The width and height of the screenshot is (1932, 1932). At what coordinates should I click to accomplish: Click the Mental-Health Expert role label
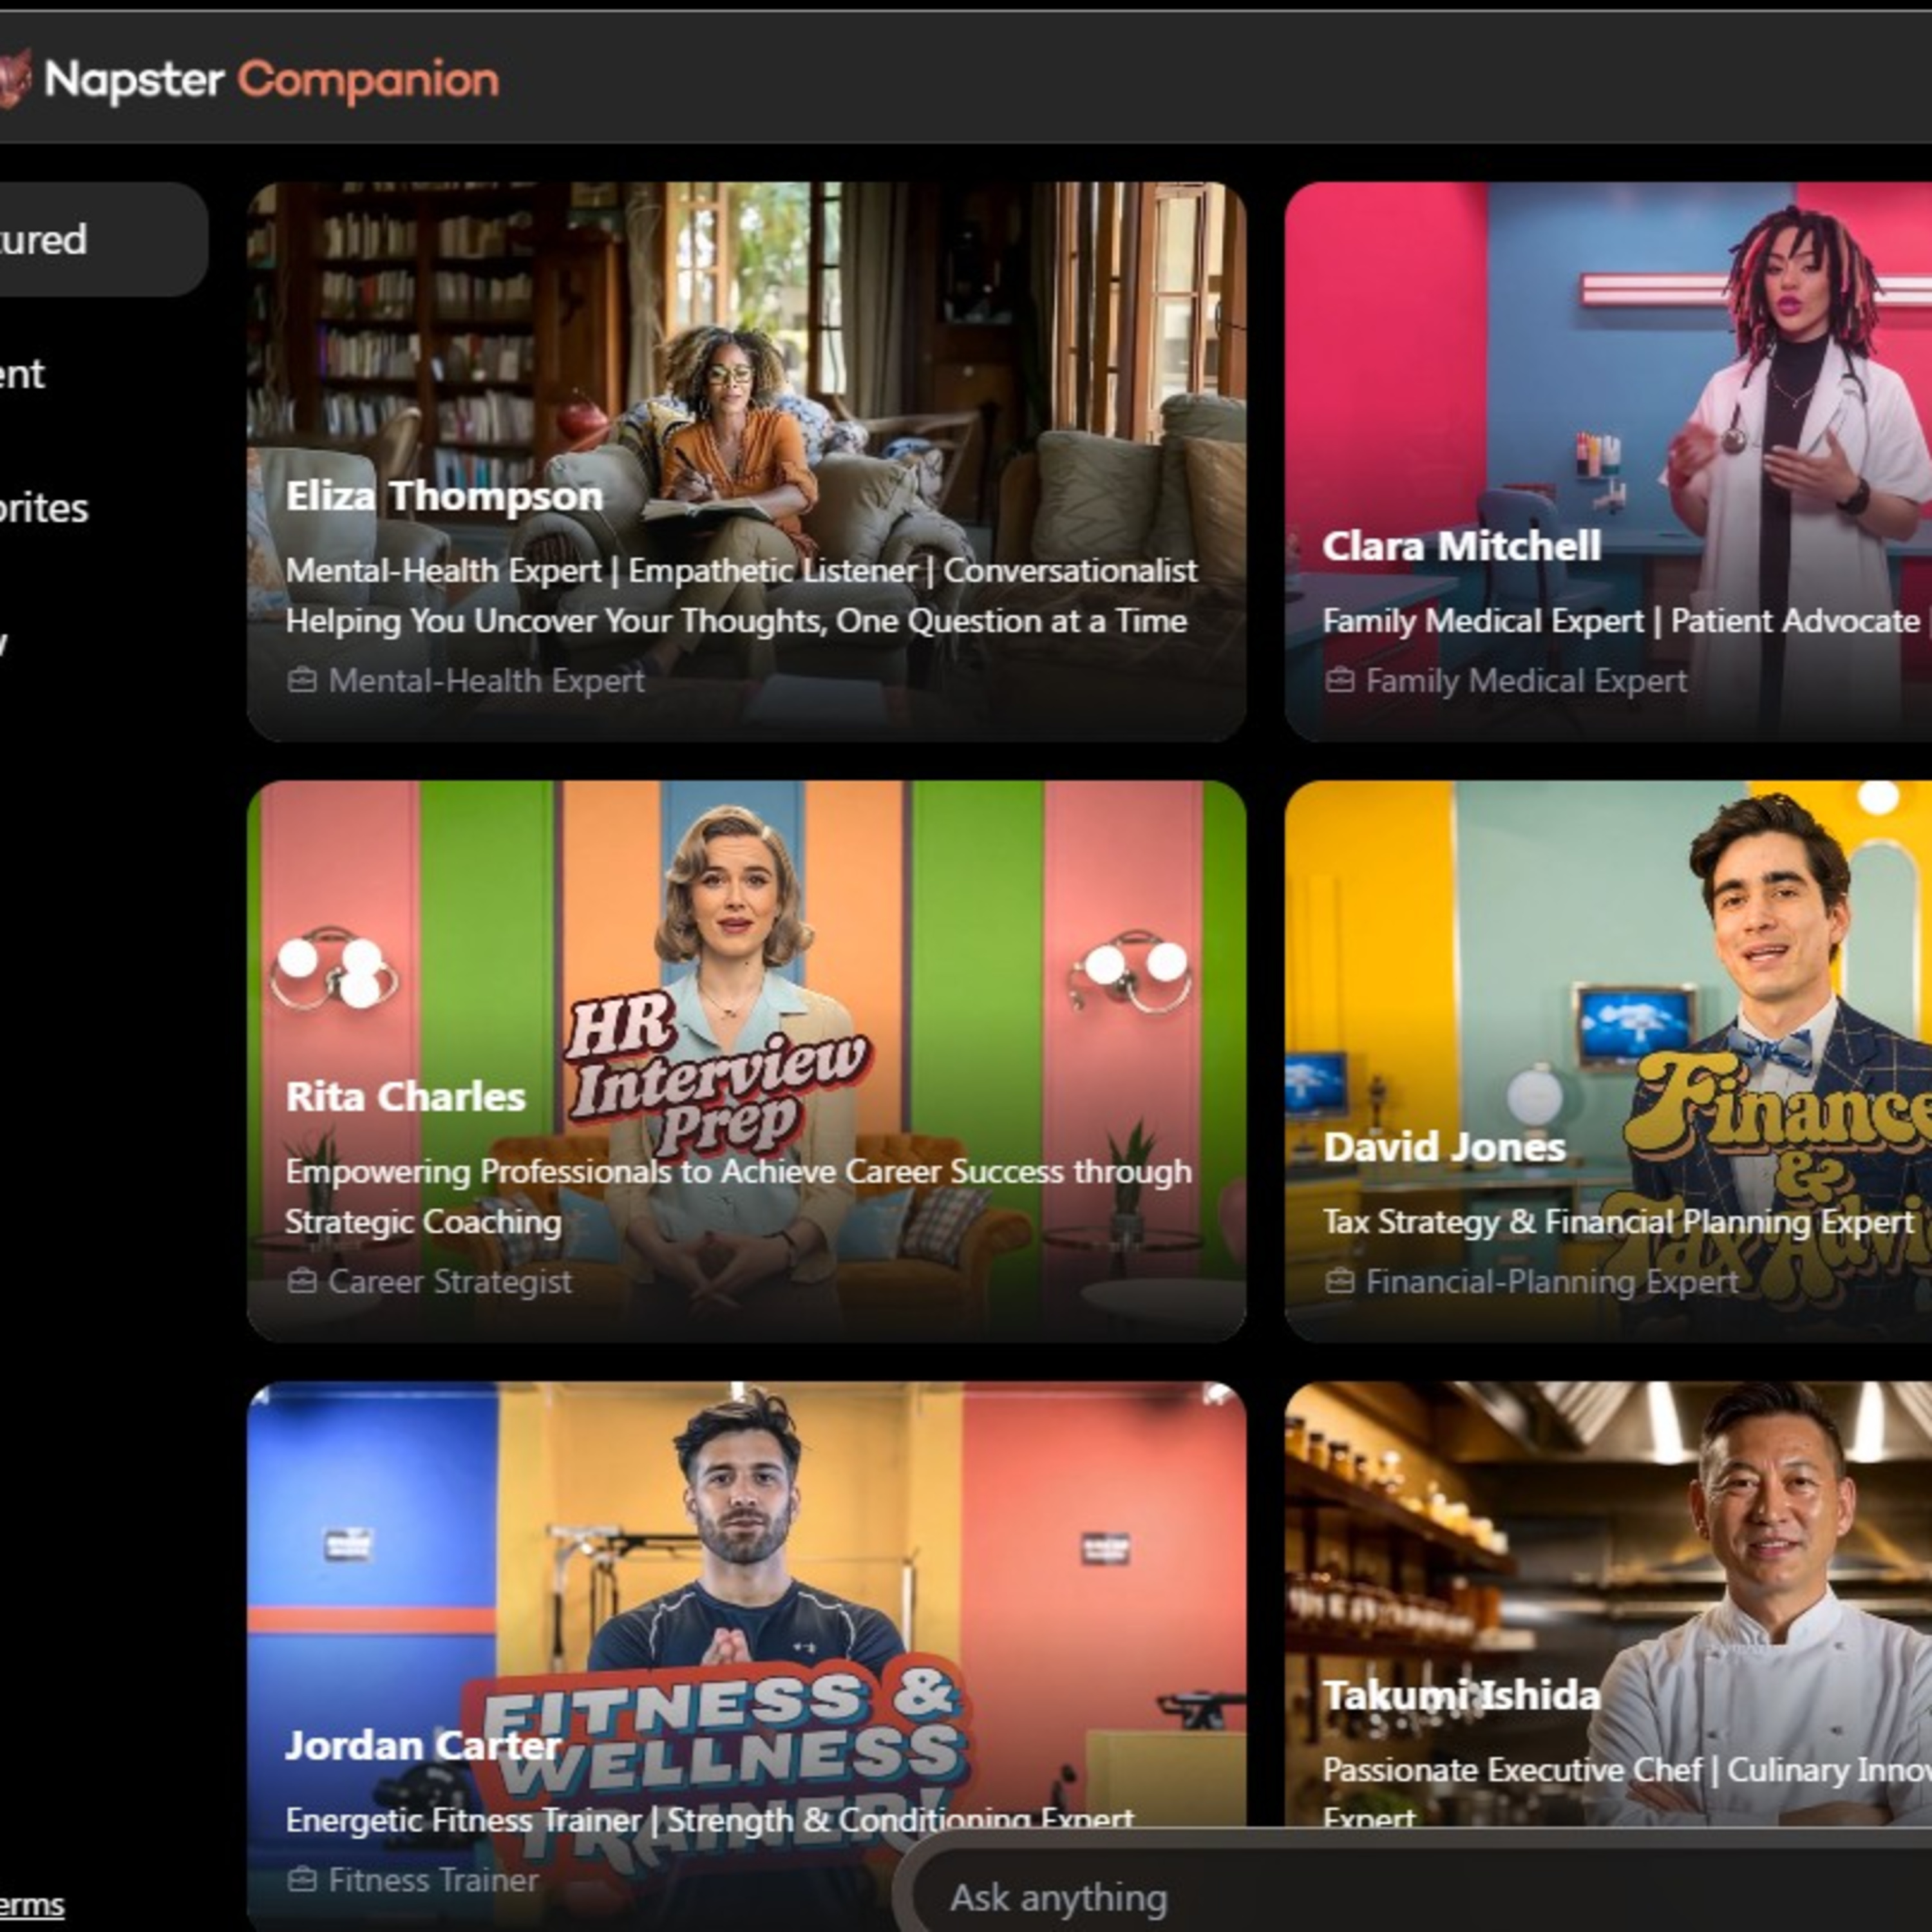pos(486,681)
